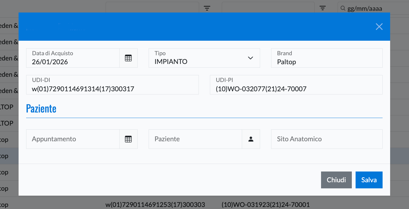Viewport: 409px width, 209px height.
Task: Click into the UDI-PI field
Action: (x=296, y=85)
